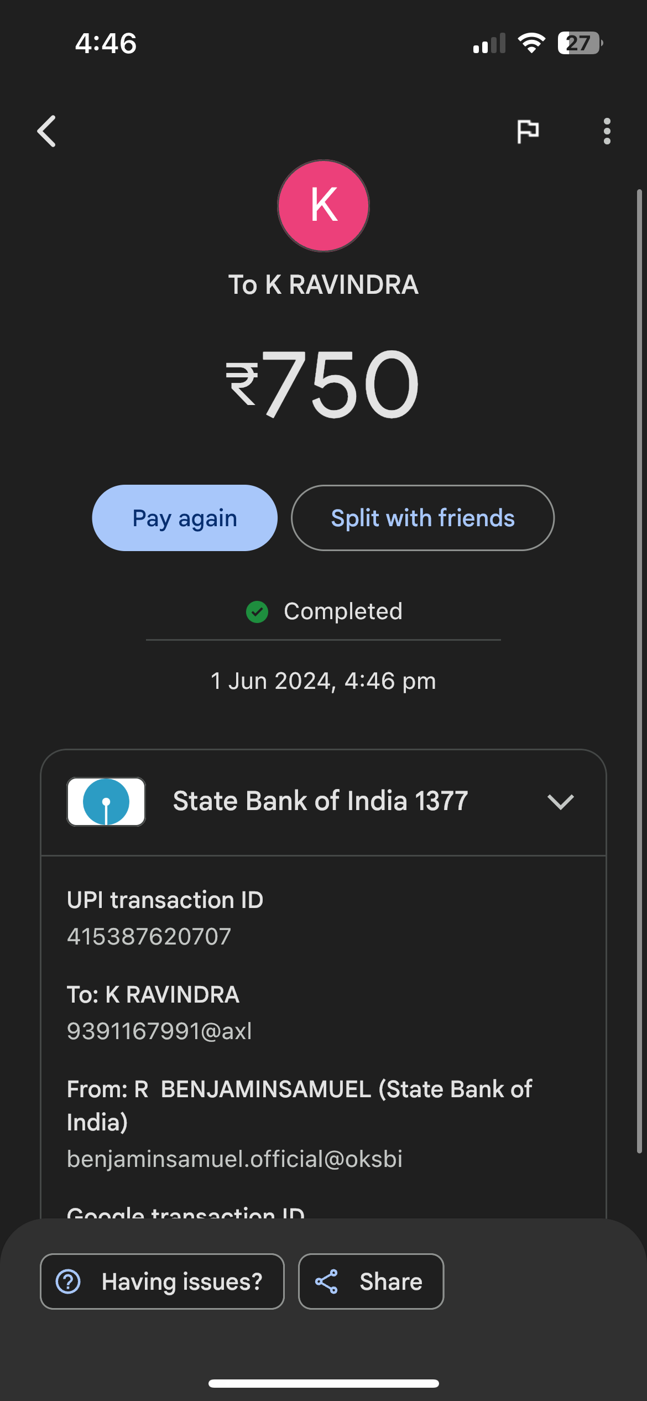Tap the State Bank of India logo
Viewport: 647px width, 1401px height.
pyautogui.click(x=106, y=802)
